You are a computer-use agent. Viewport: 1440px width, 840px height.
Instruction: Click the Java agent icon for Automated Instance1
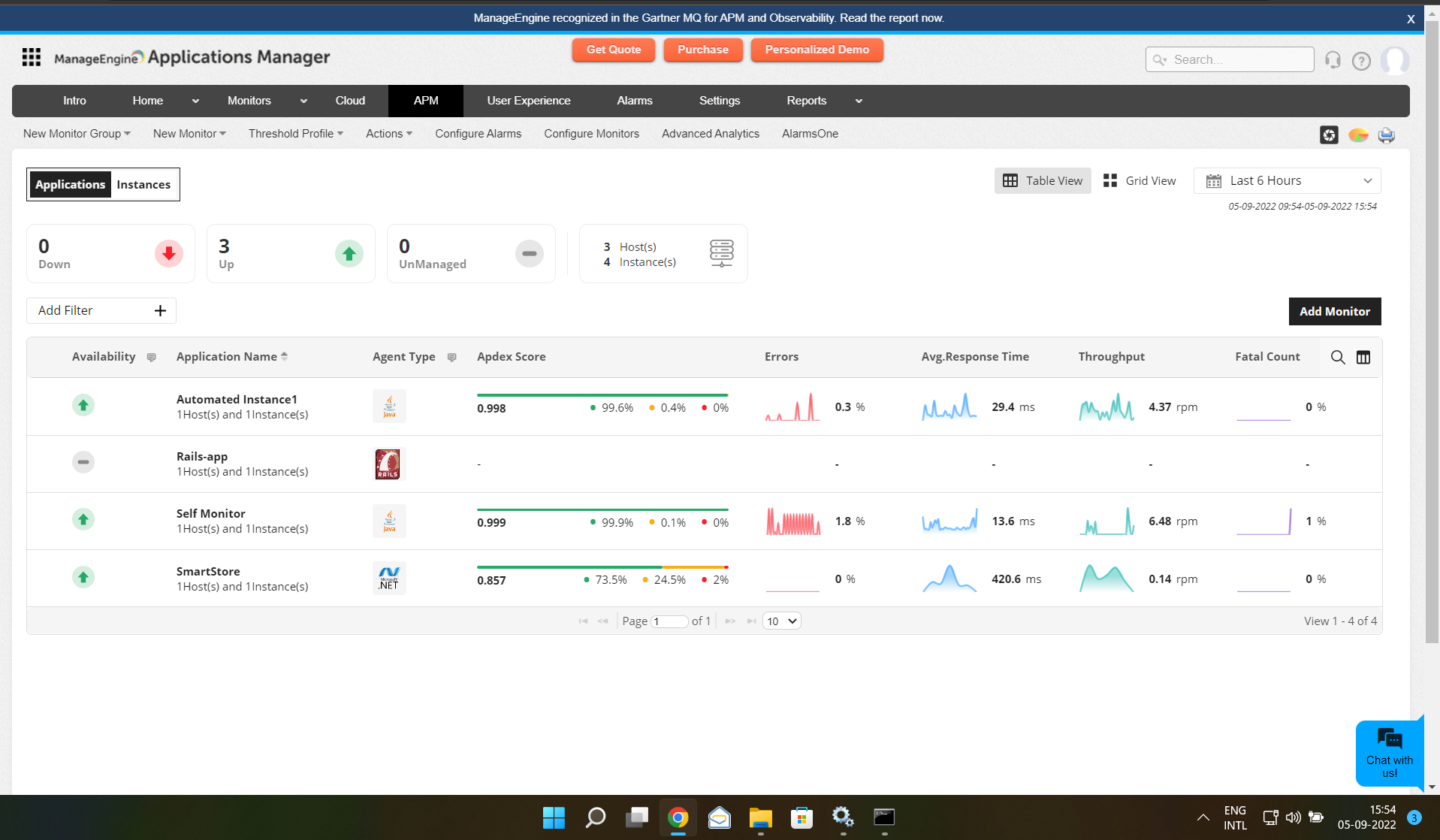point(389,406)
